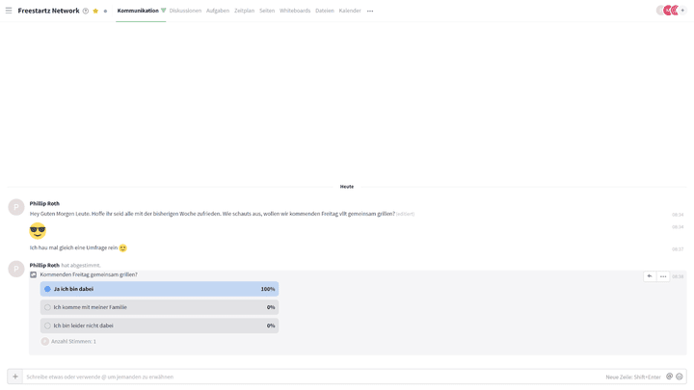The height and width of the screenshot is (390, 694).
Task: Click the 08:38 timestamp on the poll
Action: [x=678, y=276]
